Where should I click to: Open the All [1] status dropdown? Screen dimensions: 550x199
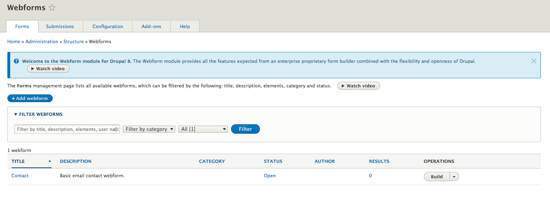[x=203, y=129]
